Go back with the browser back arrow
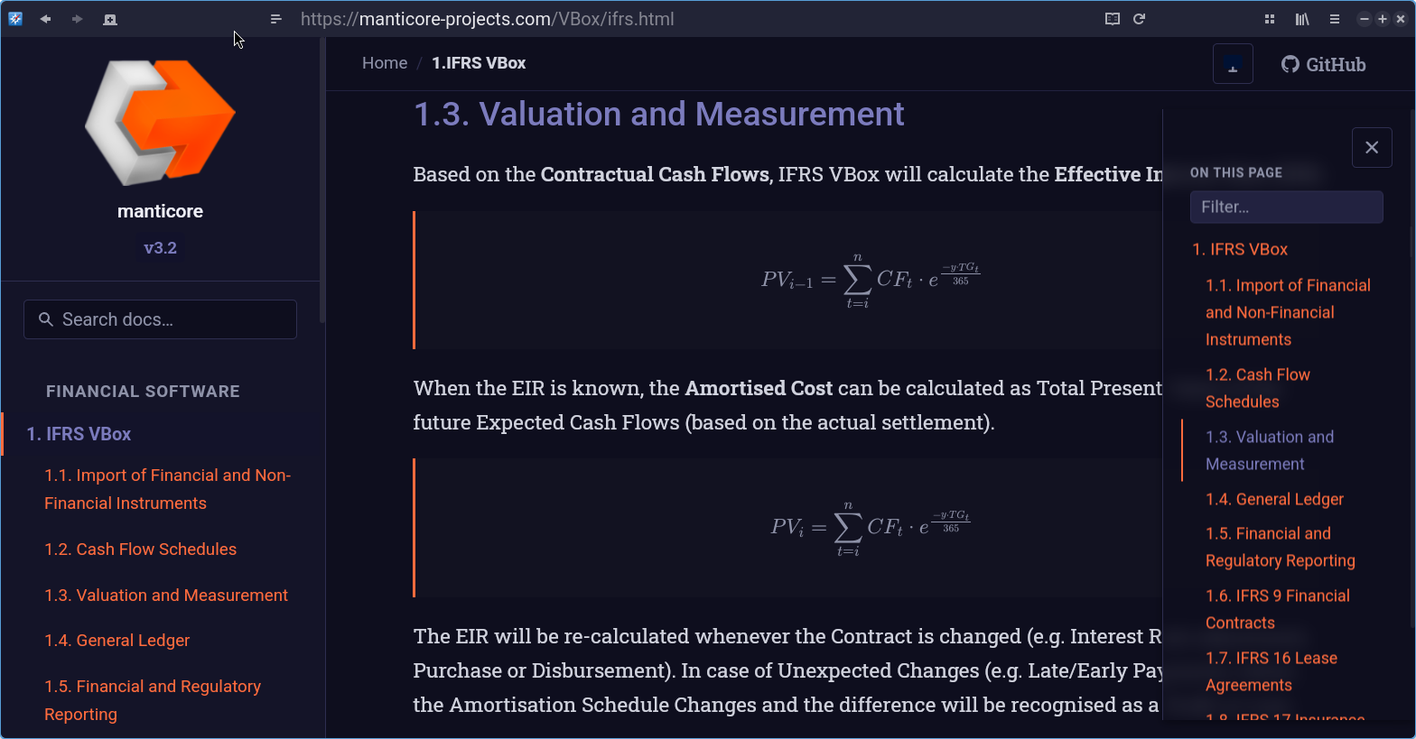The height and width of the screenshot is (739, 1416). click(x=45, y=19)
